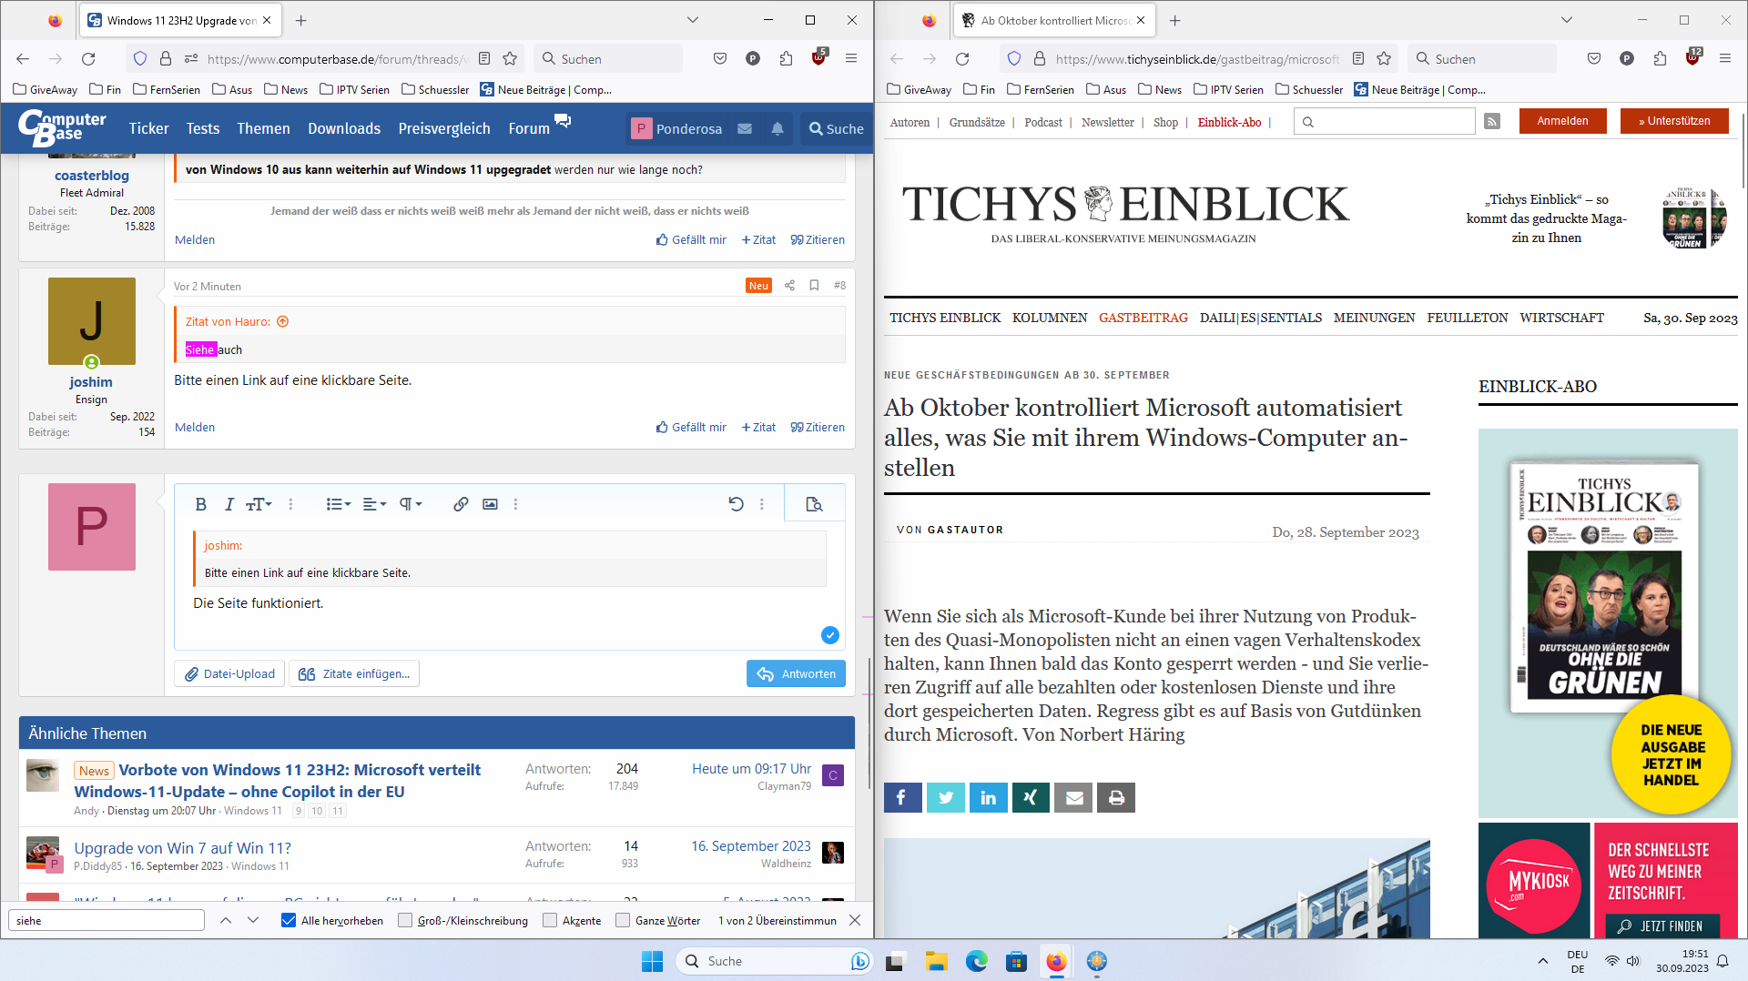The height and width of the screenshot is (981, 1748).
Task: Open Microsoft Edge from the taskbar
Action: click(977, 961)
